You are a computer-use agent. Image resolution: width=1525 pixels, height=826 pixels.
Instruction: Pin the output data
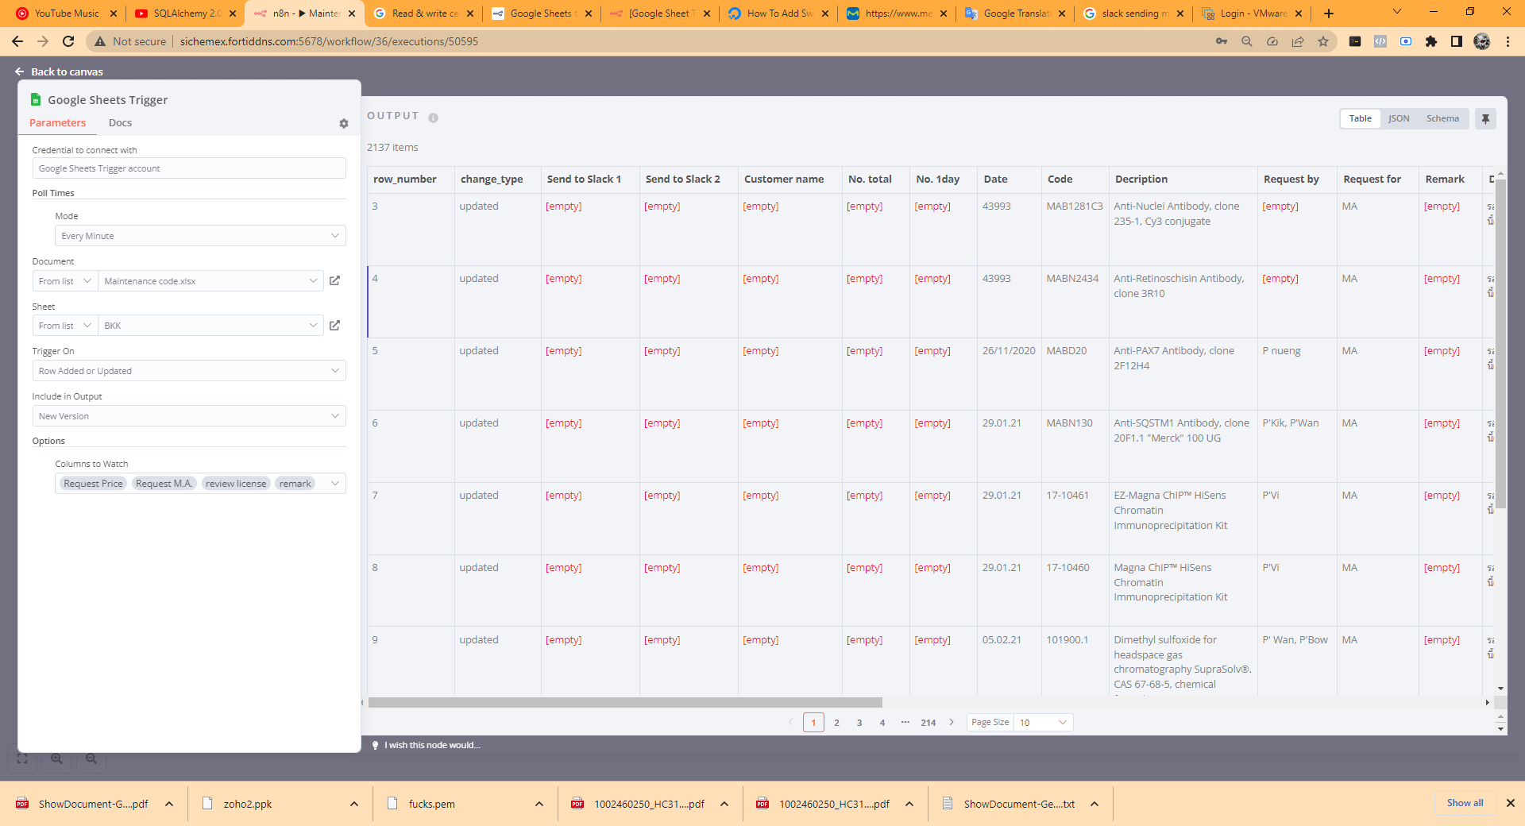click(x=1485, y=118)
